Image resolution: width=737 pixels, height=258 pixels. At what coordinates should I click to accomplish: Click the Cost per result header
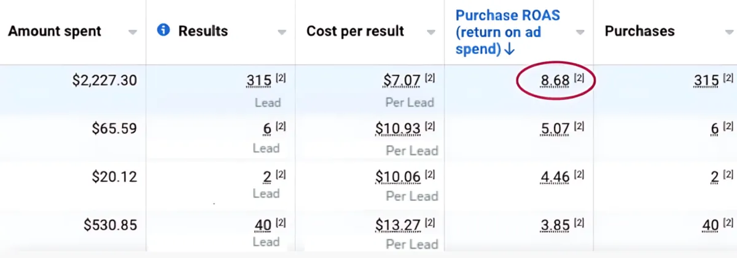point(355,31)
